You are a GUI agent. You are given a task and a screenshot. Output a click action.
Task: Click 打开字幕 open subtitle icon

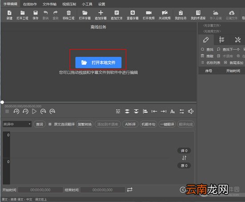85,15
